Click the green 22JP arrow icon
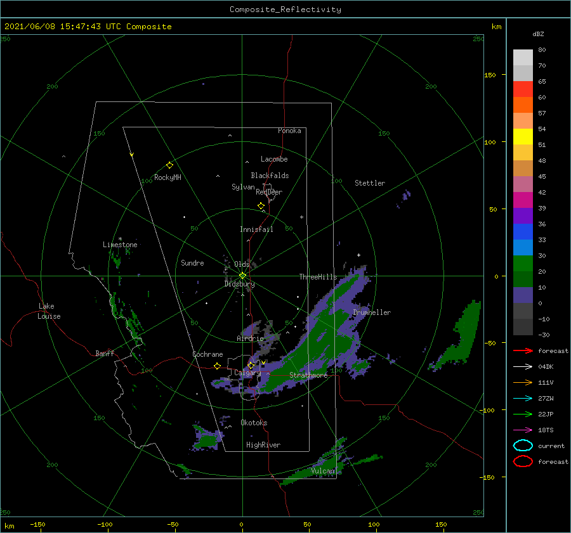 [523, 414]
